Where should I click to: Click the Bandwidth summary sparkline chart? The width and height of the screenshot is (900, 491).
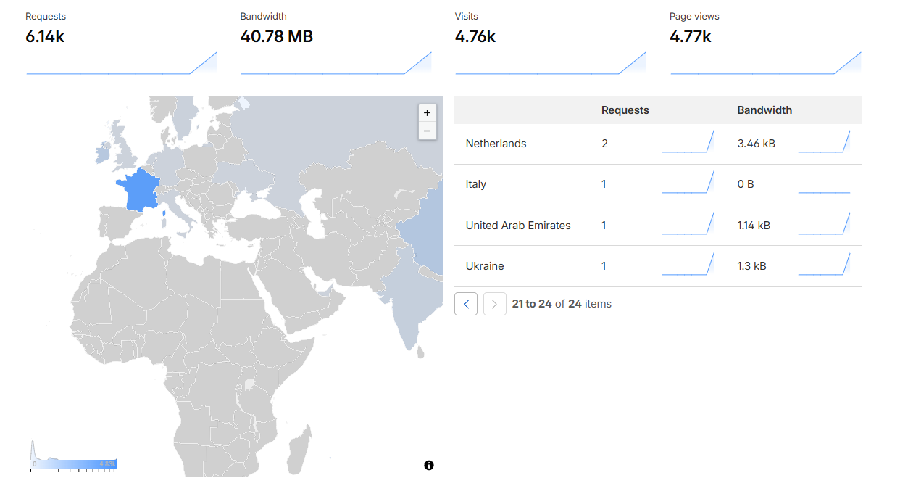point(336,62)
